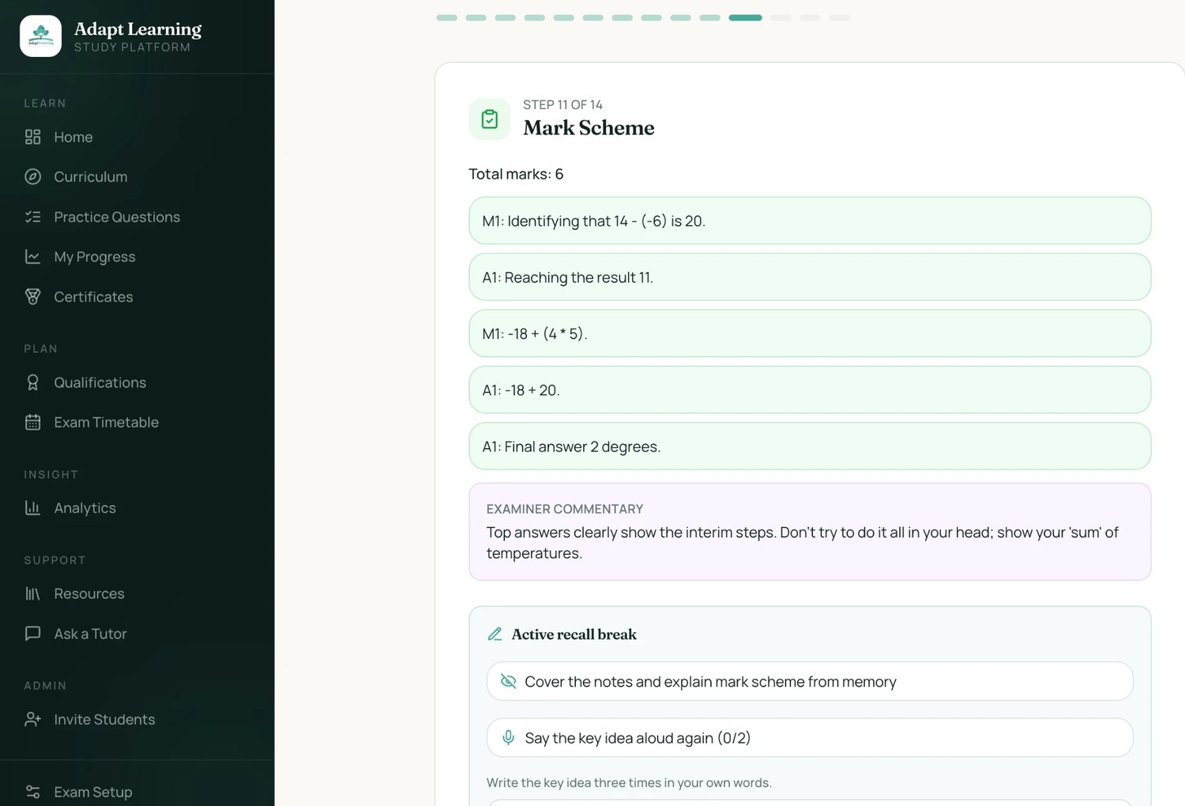The width and height of the screenshot is (1185, 806).
Task: Select the first step in the progress bar
Action: click(x=446, y=17)
